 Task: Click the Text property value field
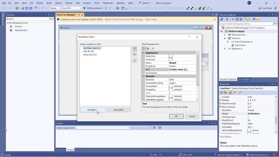click(182, 69)
